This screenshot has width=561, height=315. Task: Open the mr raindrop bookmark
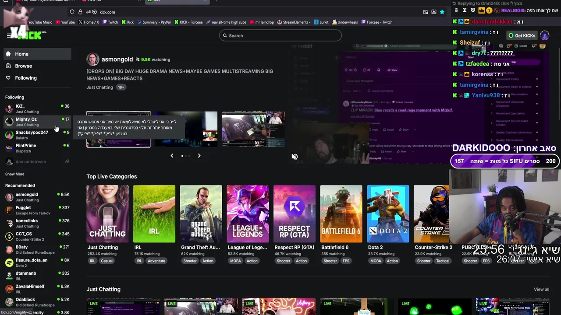(x=261, y=22)
